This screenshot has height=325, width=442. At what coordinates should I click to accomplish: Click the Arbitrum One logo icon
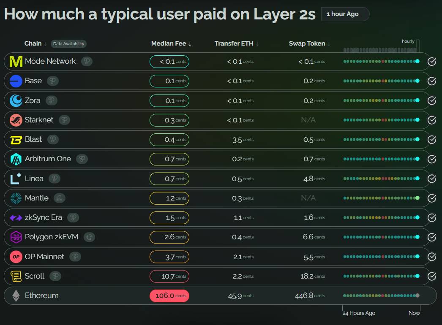(x=16, y=159)
